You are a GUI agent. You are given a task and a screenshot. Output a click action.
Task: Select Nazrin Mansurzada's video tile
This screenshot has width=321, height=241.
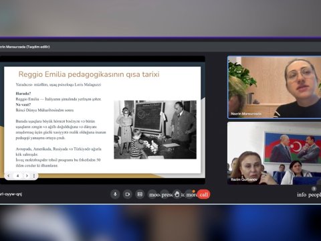tap(274, 87)
